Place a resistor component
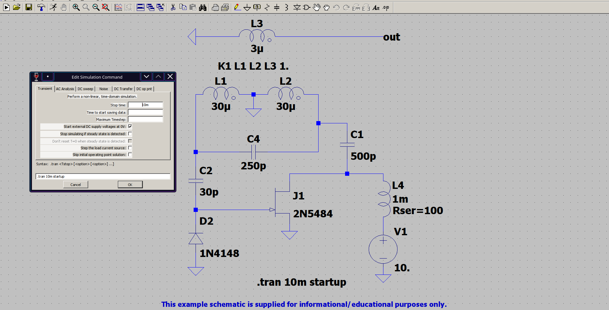609x310 pixels. click(267, 7)
